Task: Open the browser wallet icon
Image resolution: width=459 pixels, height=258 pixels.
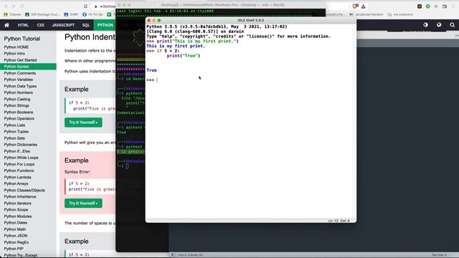Action: [x=445, y=6]
